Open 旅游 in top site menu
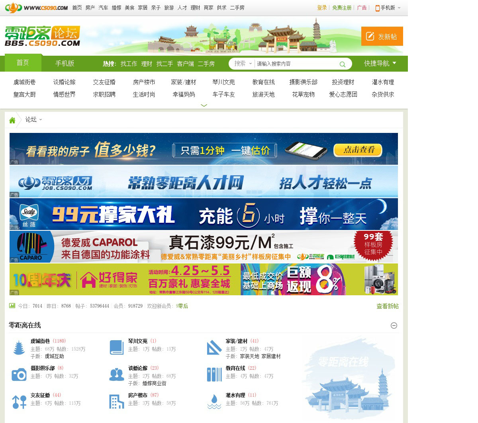Screen dimensions: 478x423 [169, 8]
